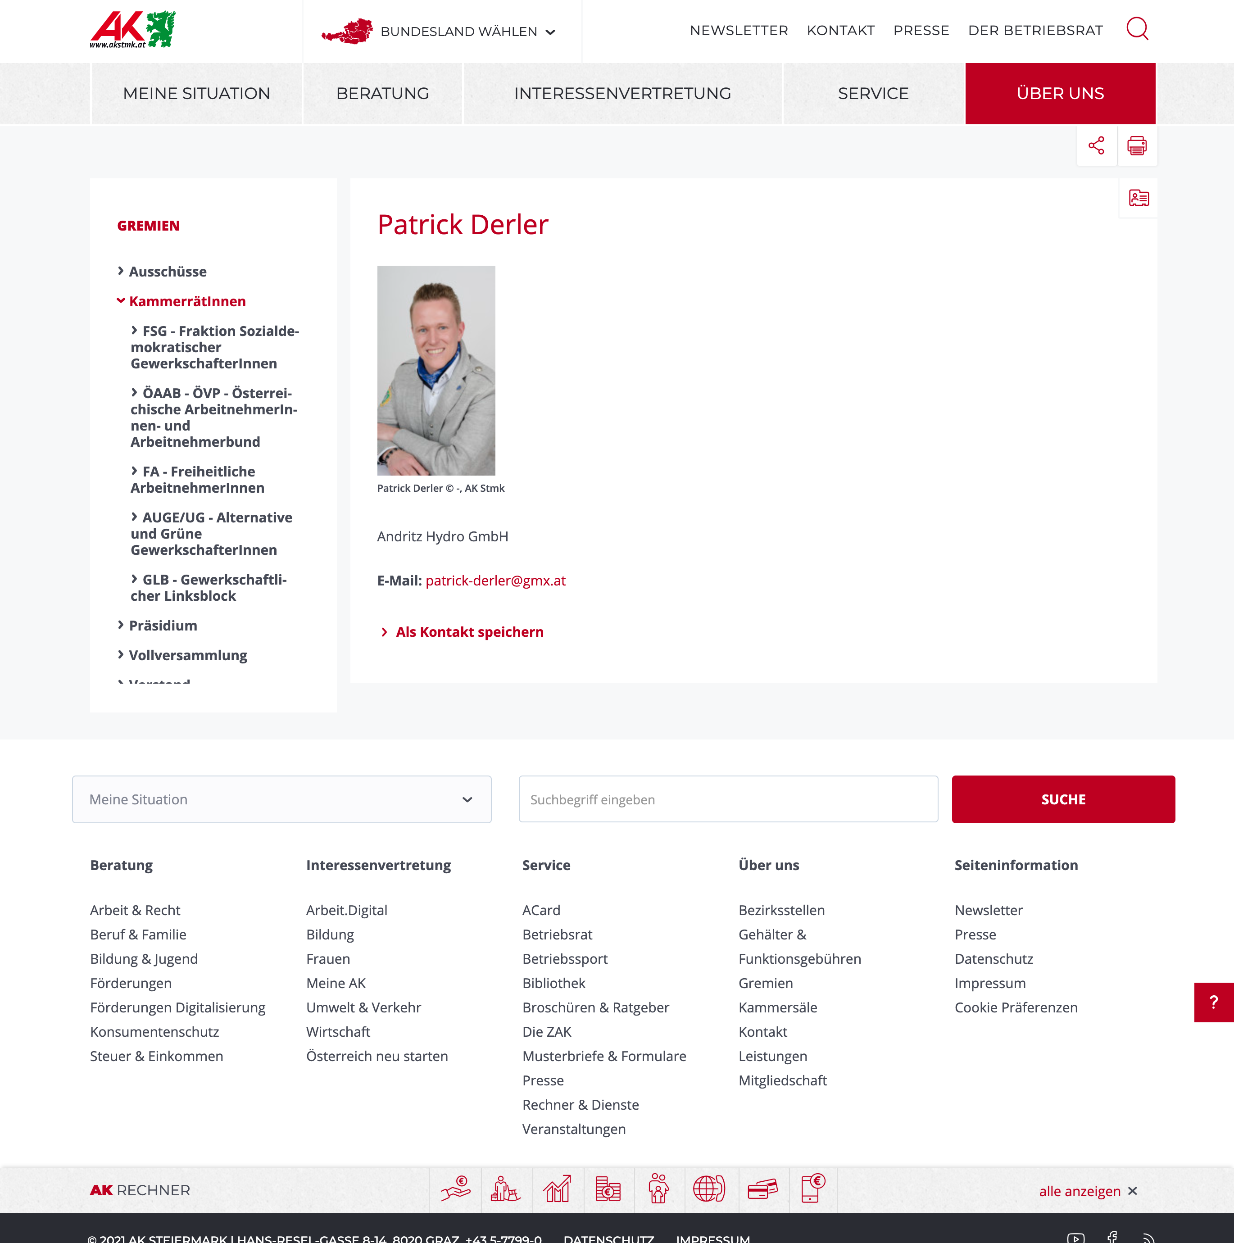1234x1243 pixels.
Task: Click the patrick-derler@gmx.at email link
Action: 495,581
